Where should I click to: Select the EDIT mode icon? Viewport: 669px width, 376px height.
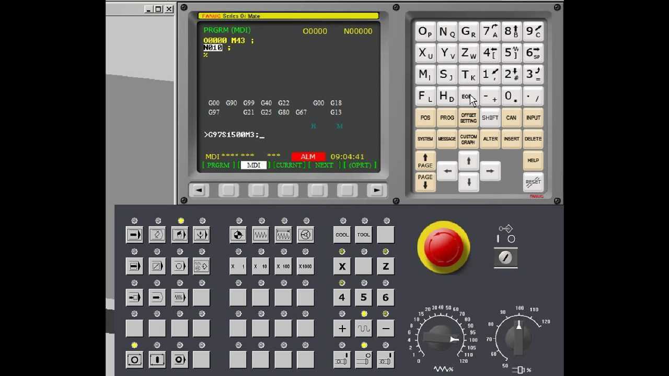157,234
